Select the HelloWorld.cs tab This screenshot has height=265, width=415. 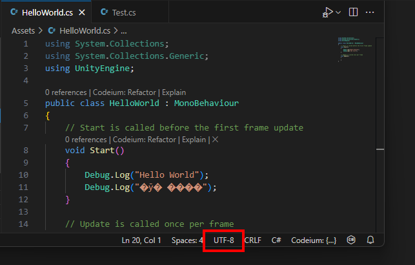point(47,12)
